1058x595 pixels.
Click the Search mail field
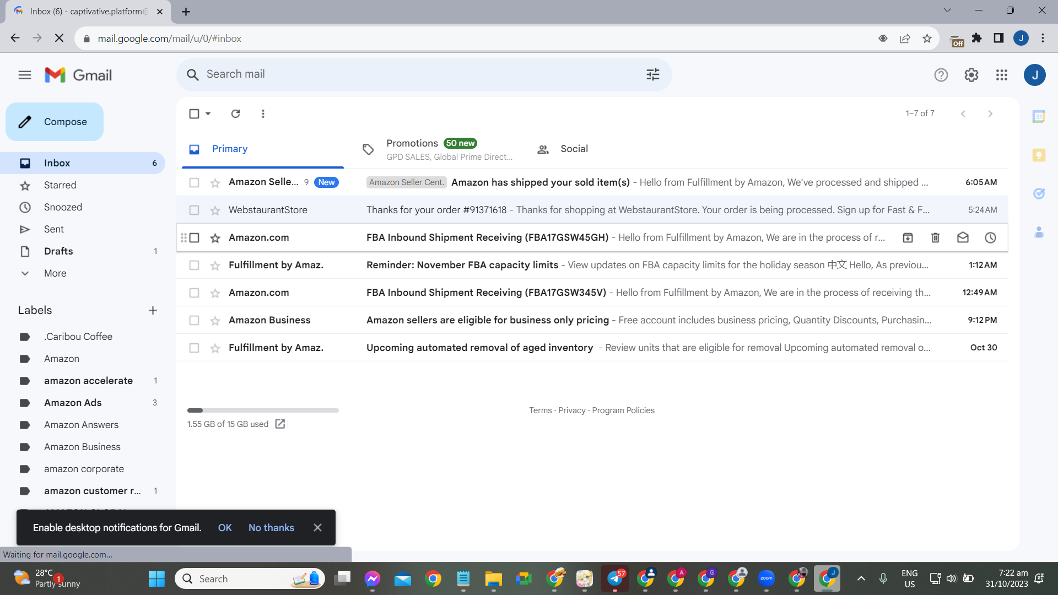(424, 74)
